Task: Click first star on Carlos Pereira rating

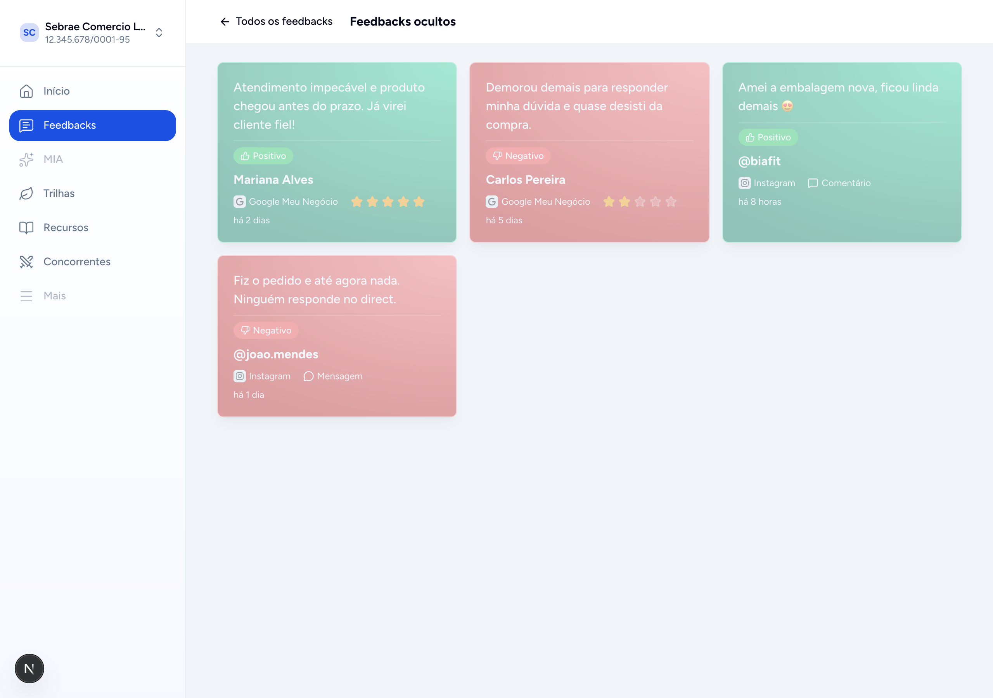Action: click(609, 202)
